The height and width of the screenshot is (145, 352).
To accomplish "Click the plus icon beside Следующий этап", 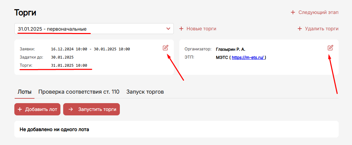I will [293, 12].
